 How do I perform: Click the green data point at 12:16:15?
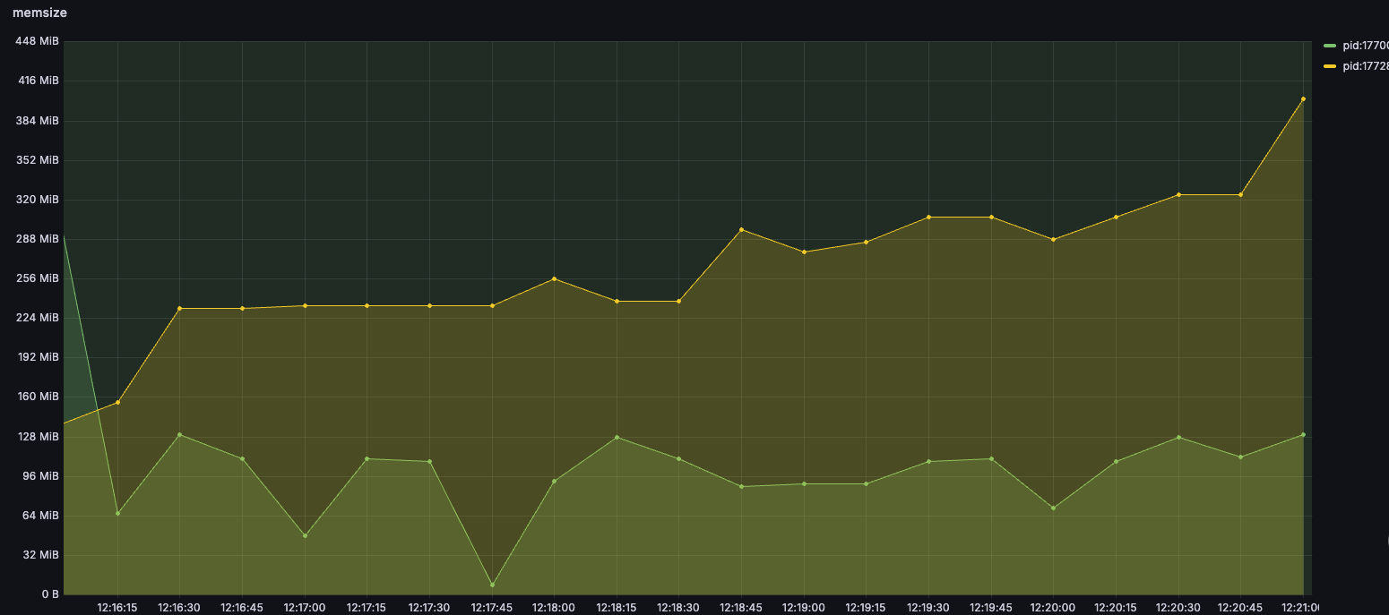coord(117,514)
